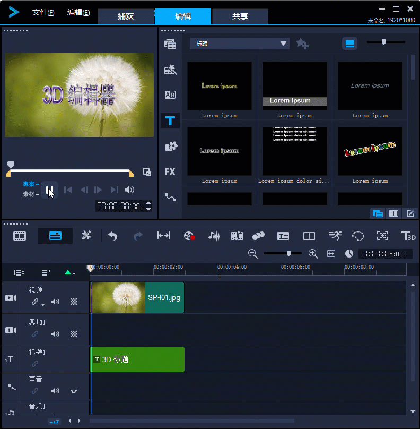The image size is (420, 429).
Task: Open the Transition library AB icon
Action: point(170,95)
